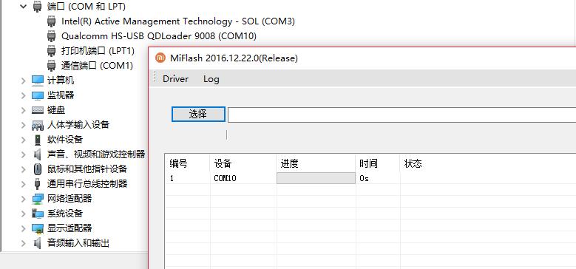576x269 pixels.
Task: Click the 声音、视频和游戏控制器 speaker icon
Action: coord(38,154)
